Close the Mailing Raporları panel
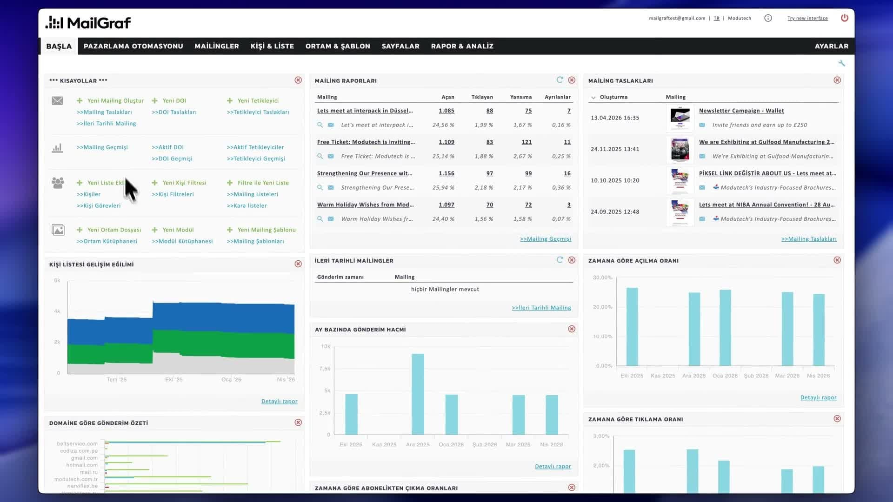 (572, 80)
